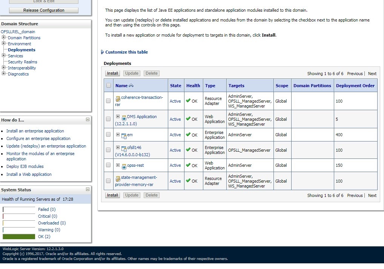The width and height of the screenshot is (384, 269).
Task: Click the Name column sort arrow icon
Action: (x=131, y=86)
